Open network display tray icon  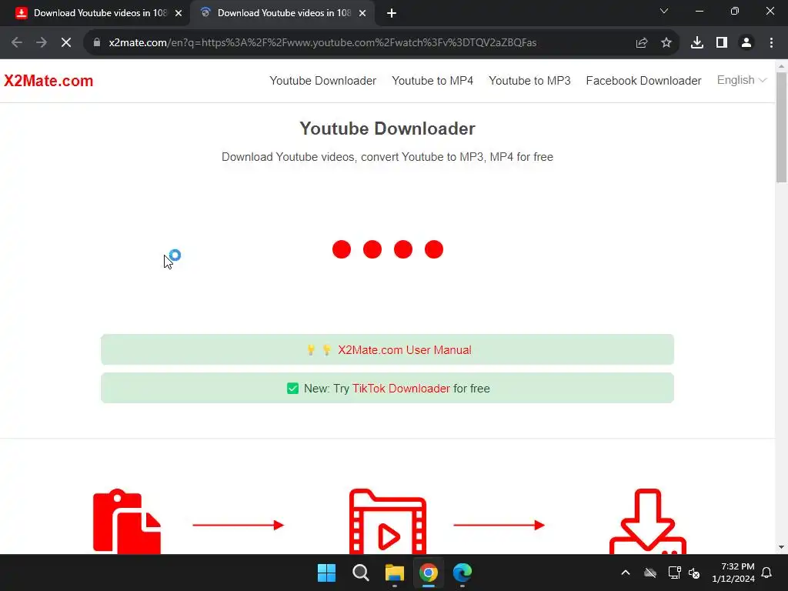(674, 573)
